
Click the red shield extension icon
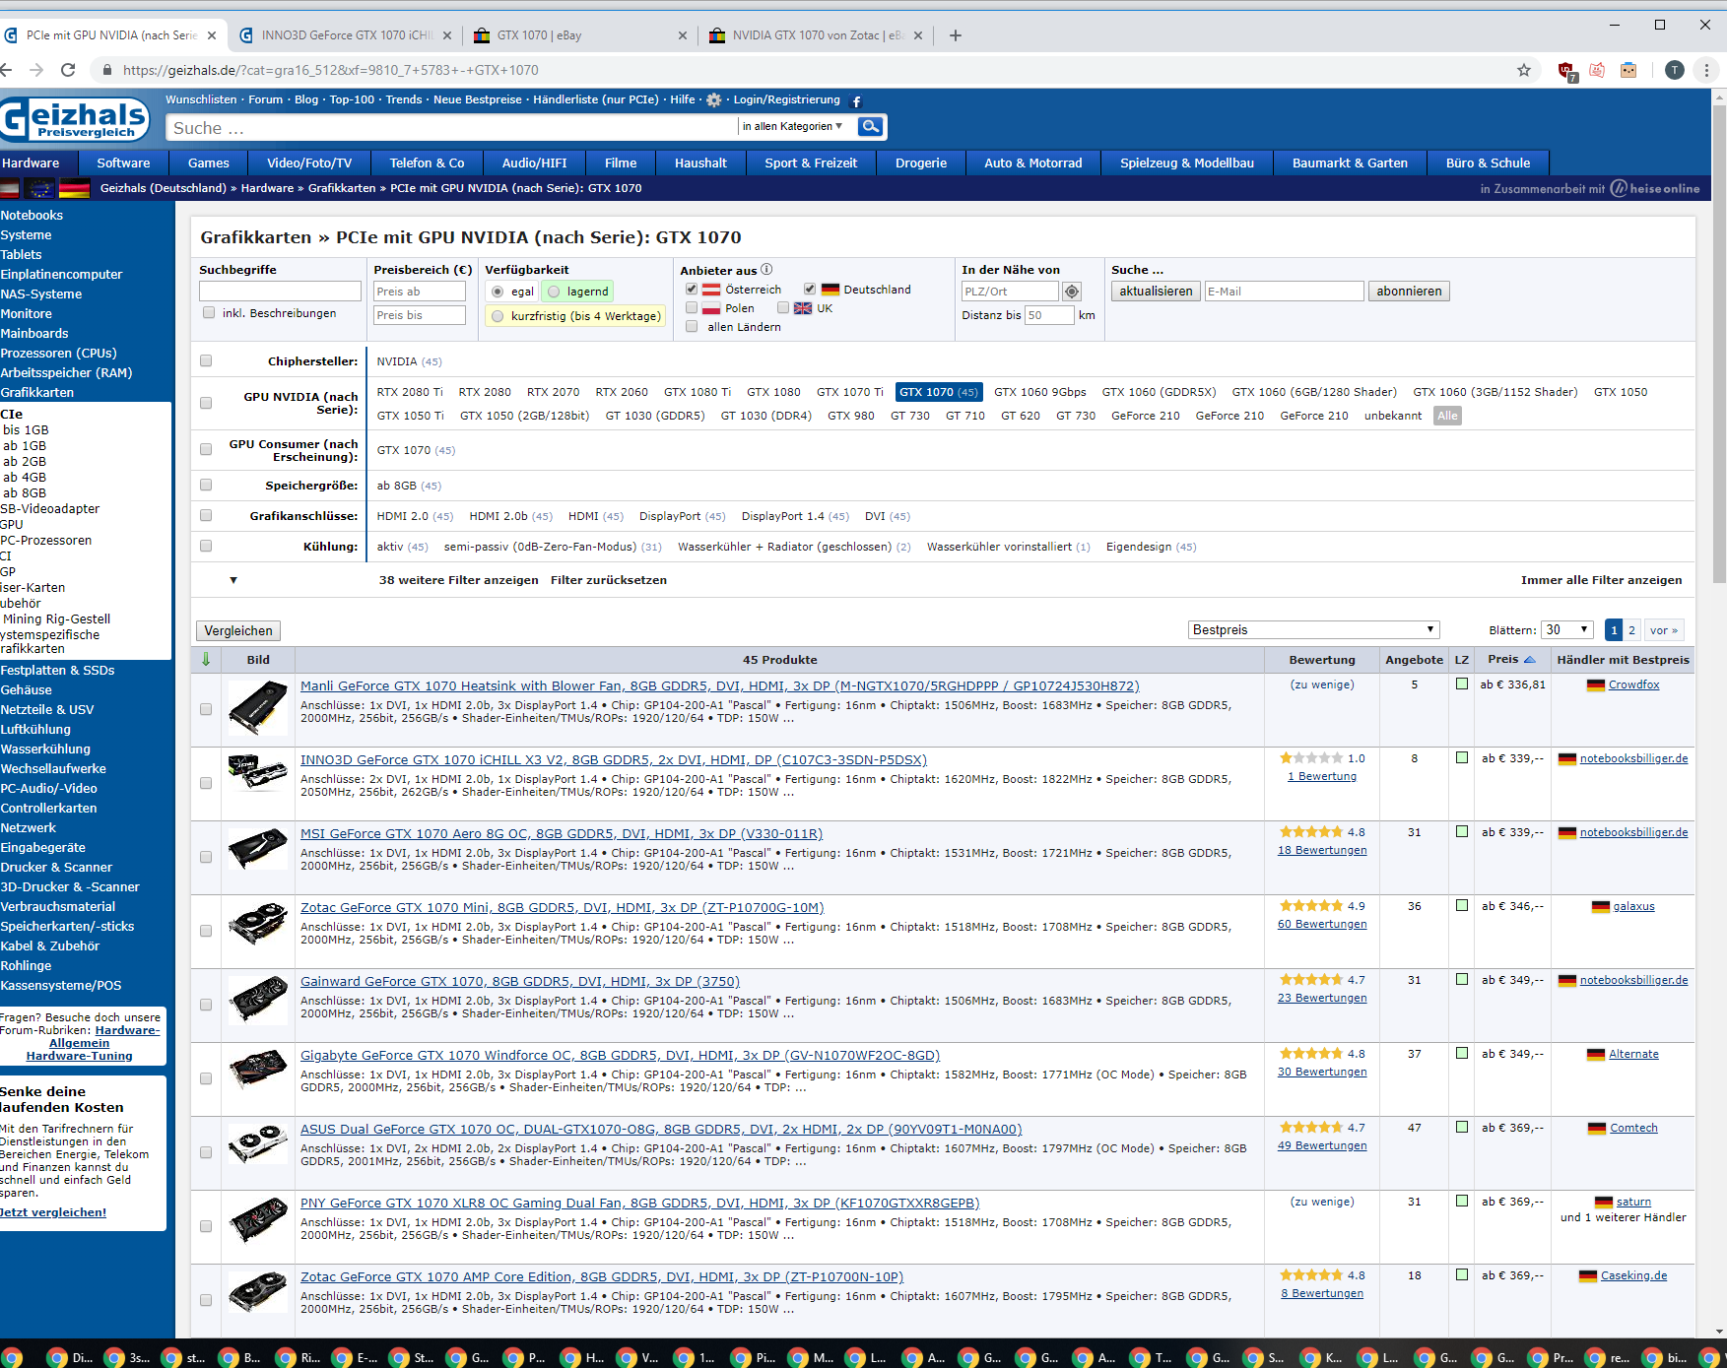1565,70
